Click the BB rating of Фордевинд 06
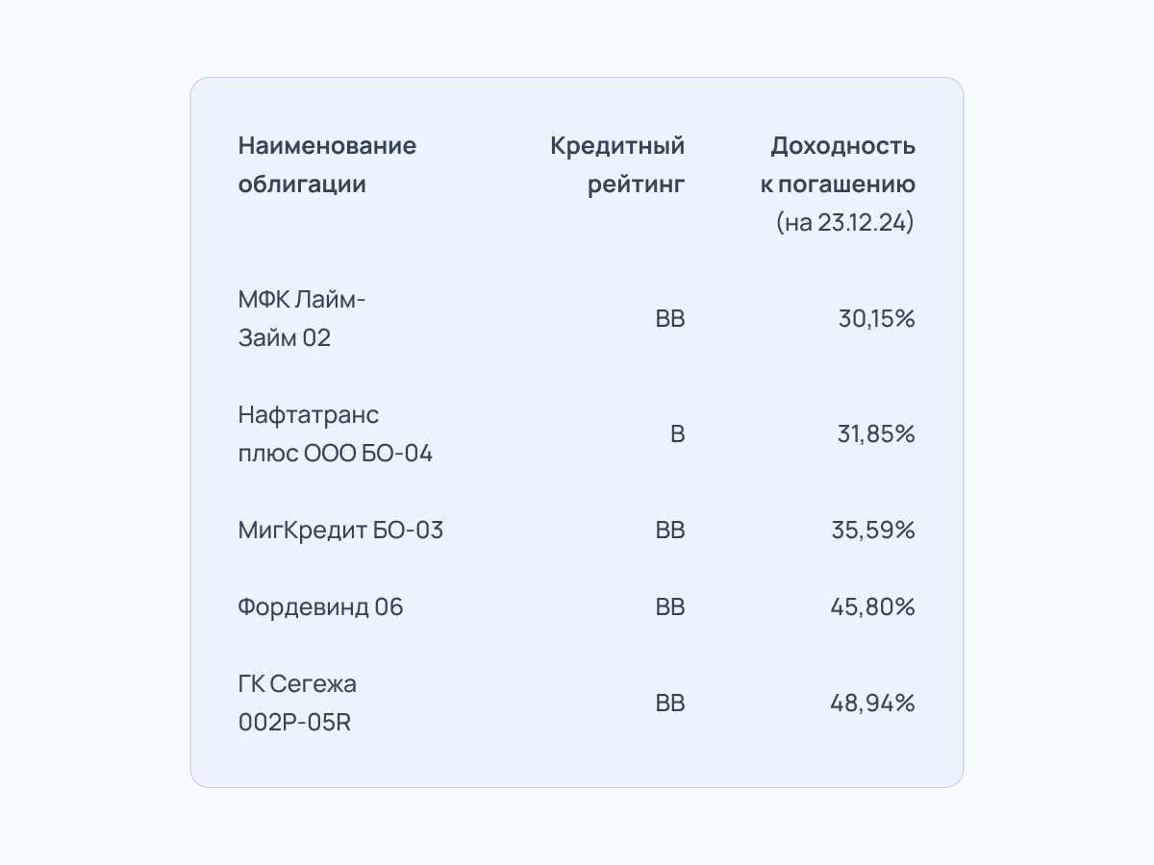This screenshot has width=1154, height=865. pyautogui.click(x=670, y=607)
